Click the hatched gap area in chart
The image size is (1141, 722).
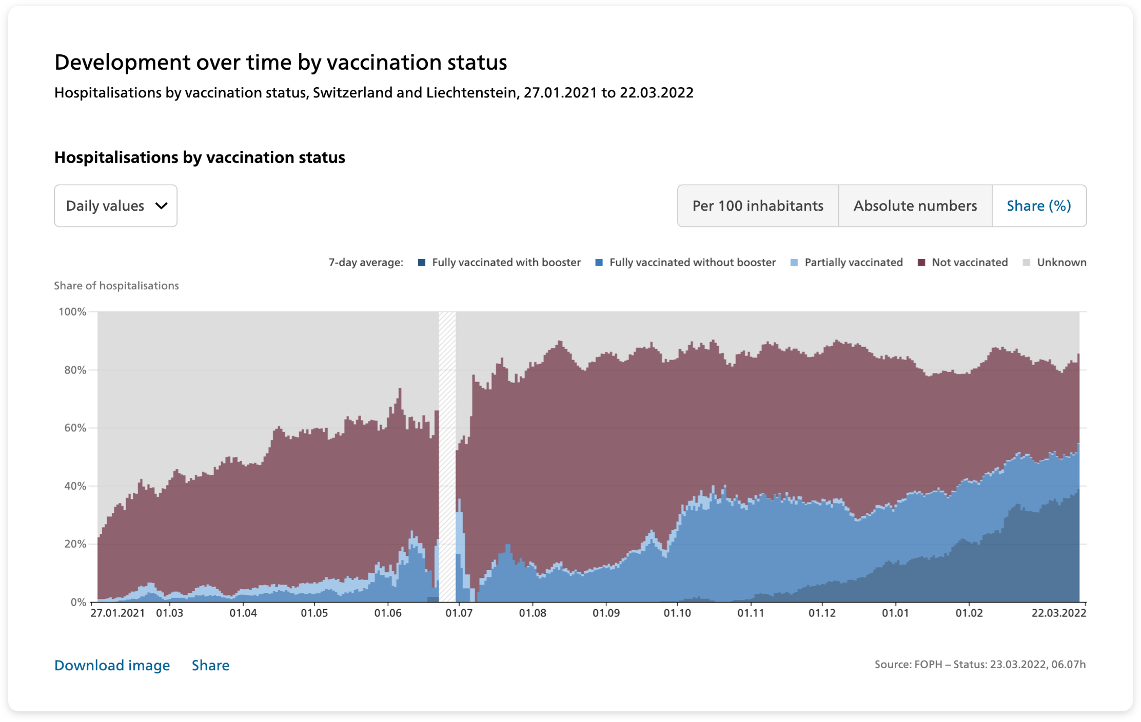(447, 456)
